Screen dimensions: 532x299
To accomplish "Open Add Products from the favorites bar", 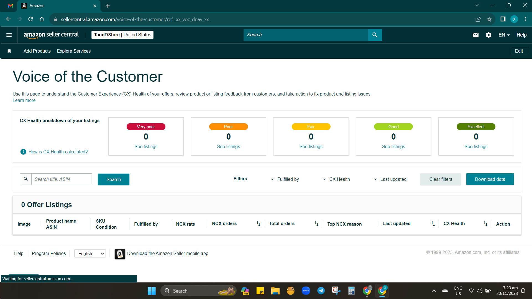I will point(37,51).
